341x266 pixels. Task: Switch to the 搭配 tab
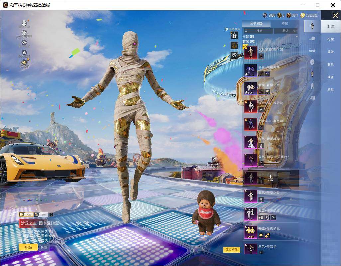tap(284, 23)
